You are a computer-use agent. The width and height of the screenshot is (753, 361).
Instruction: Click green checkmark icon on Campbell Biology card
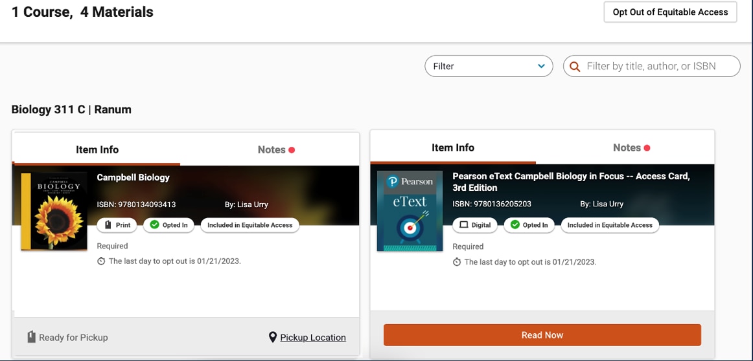click(154, 225)
